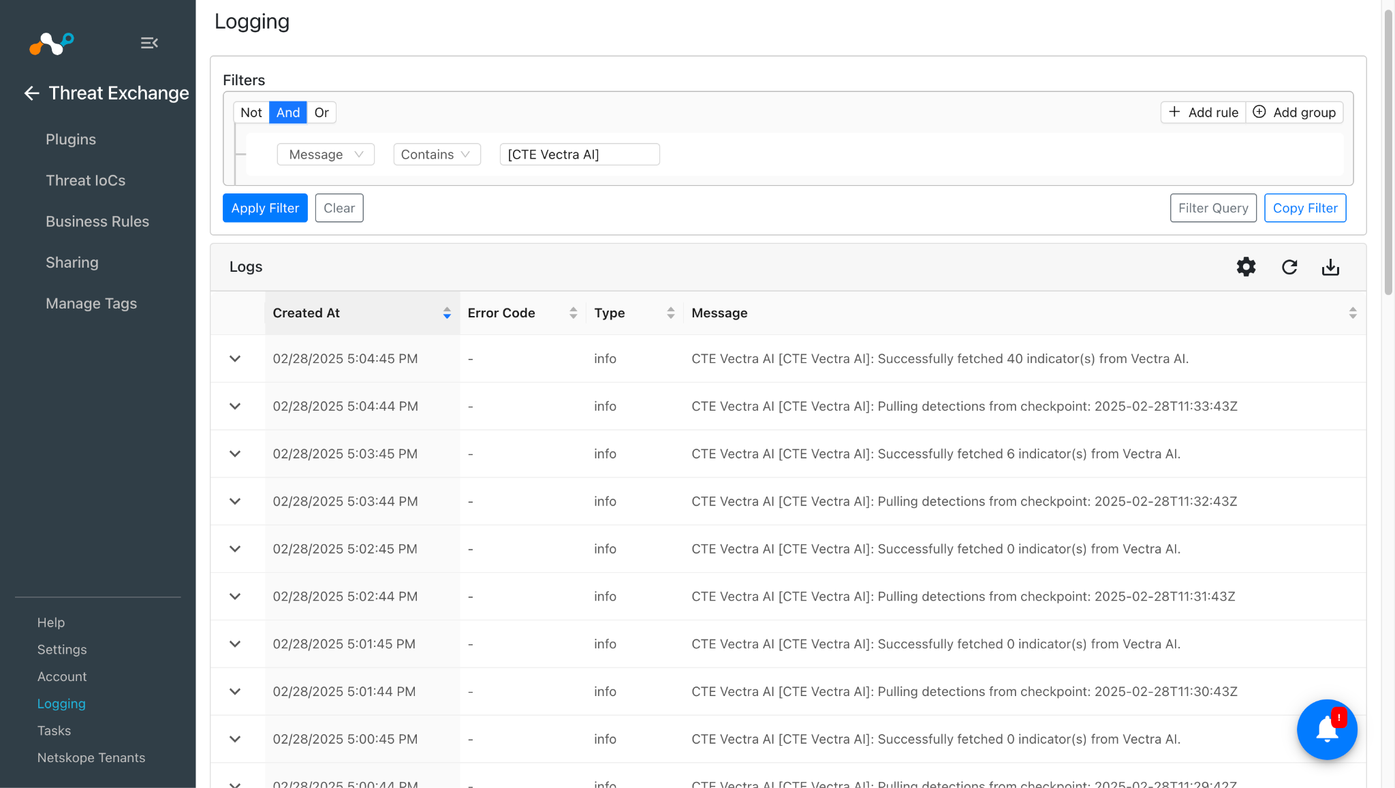1395x788 pixels.
Task: Toggle the Not filter operator
Action: click(251, 112)
